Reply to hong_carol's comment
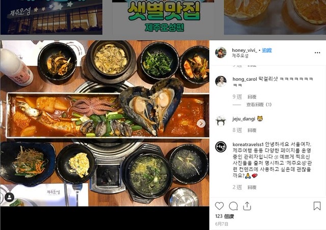The width and height of the screenshot is (326, 230). click(x=252, y=97)
